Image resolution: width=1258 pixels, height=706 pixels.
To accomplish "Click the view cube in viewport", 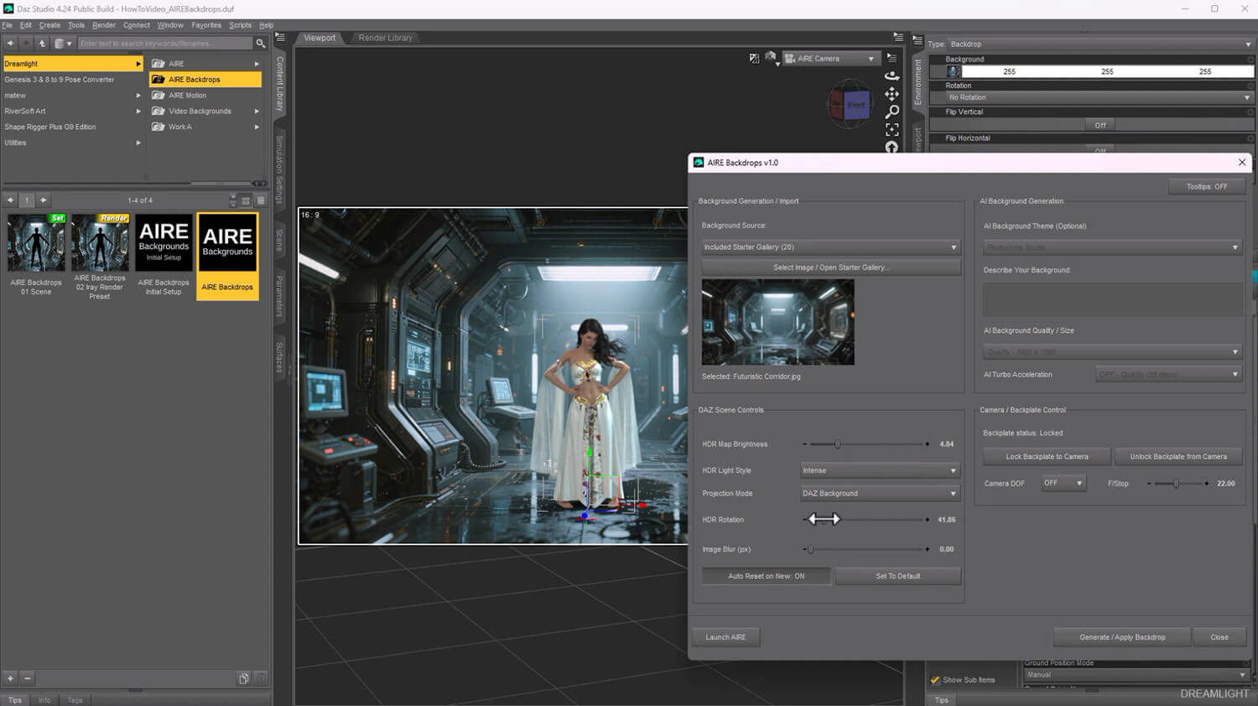I will click(x=850, y=106).
